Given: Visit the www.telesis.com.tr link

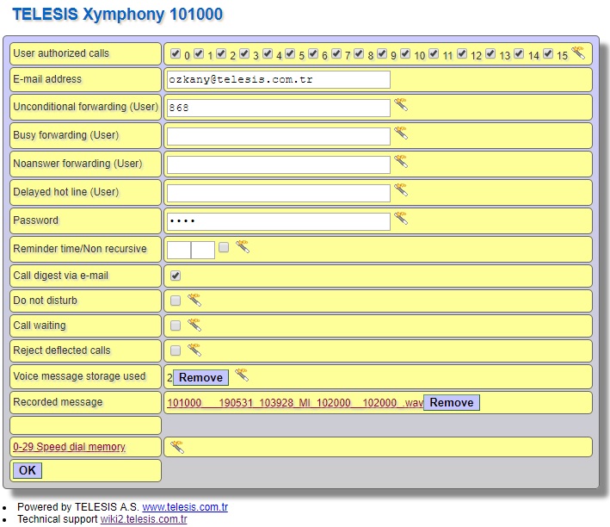Looking at the screenshot, I should point(185,507).
